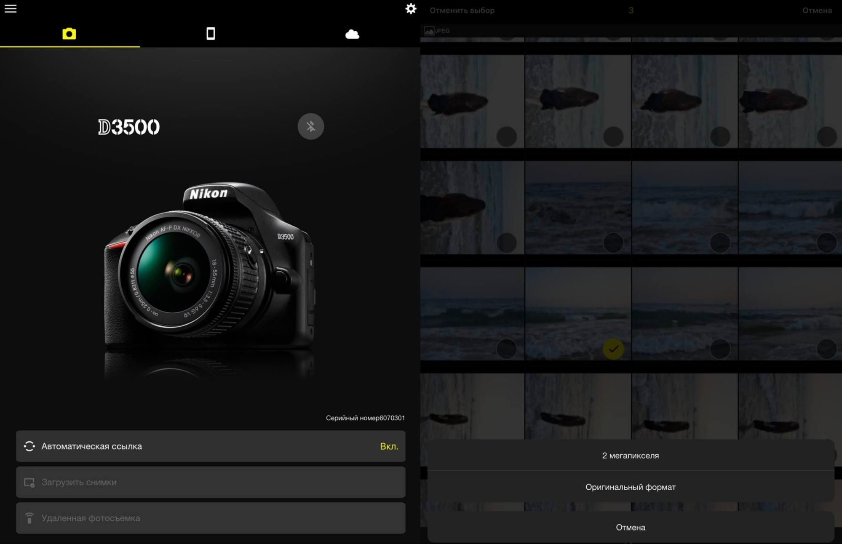Open the hamburger menu
The width and height of the screenshot is (842, 544).
[11, 9]
